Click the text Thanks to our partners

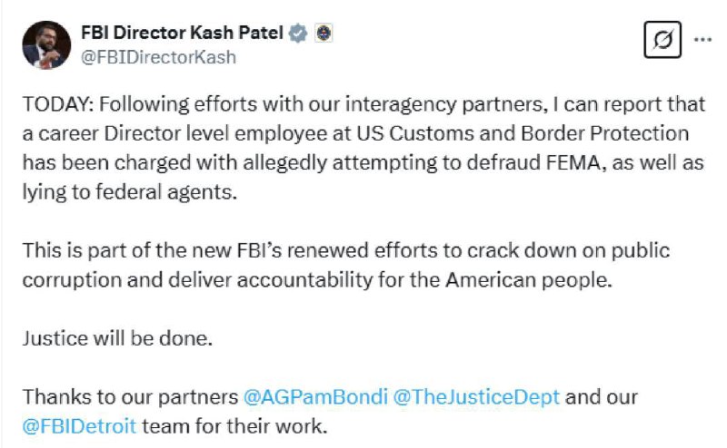pyautogui.click(x=130, y=397)
